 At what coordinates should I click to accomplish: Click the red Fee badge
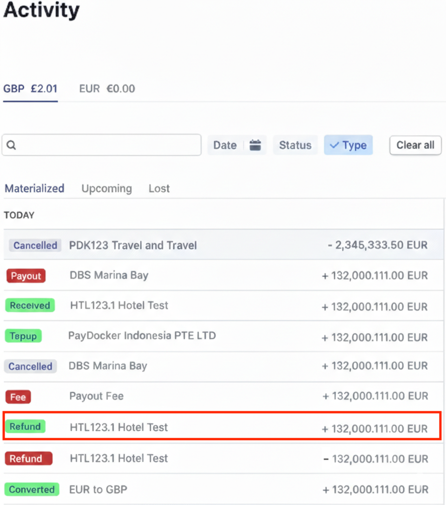(18, 397)
